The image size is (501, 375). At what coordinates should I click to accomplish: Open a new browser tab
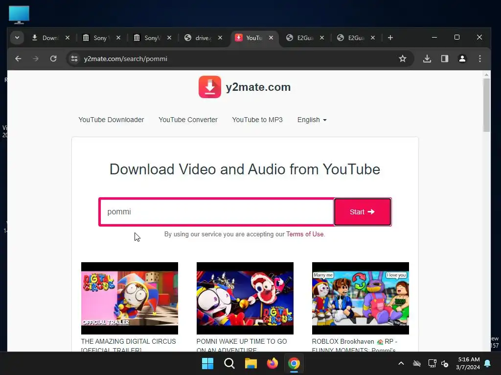[x=390, y=38]
